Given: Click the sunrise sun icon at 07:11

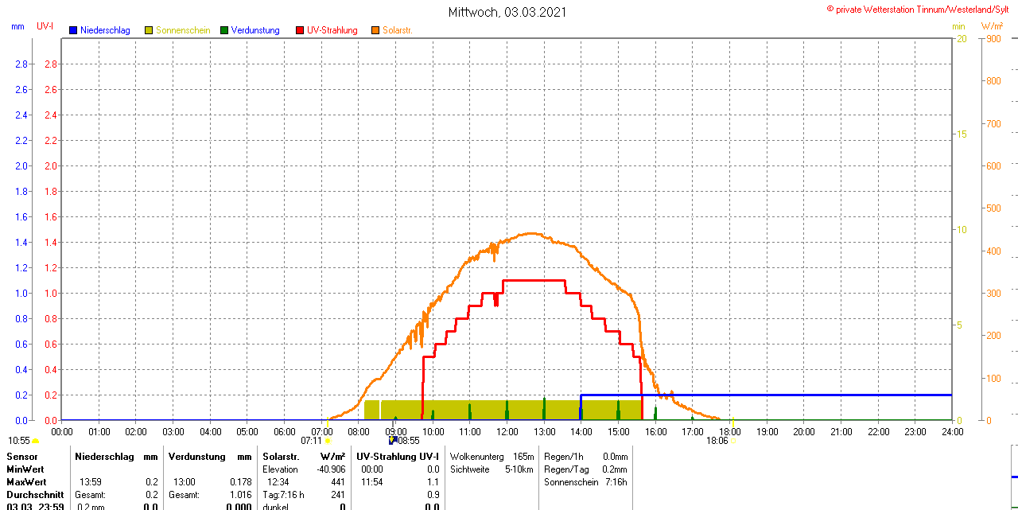Looking at the screenshot, I should (x=327, y=440).
